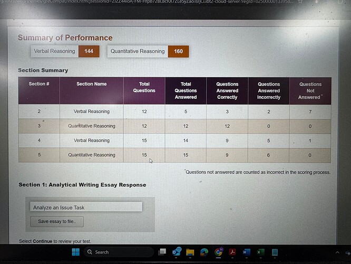This screenshot has width=351, height=264.
Task: Open the Notepad app on taskbar
Action: click(275, 252)
